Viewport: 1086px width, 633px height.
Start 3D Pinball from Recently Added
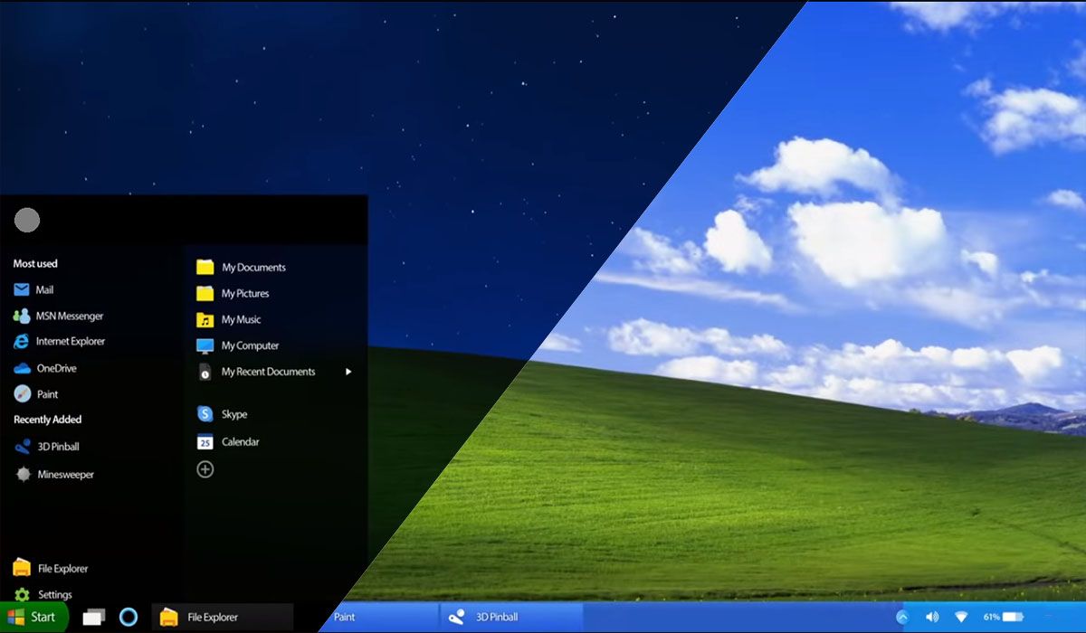tap(46, 447)
